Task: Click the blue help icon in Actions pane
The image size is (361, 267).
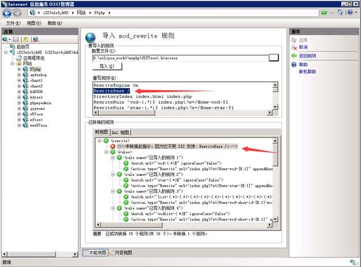Action: [294, 65]
